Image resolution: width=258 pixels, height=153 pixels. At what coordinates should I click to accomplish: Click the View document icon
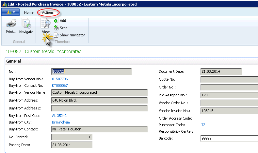[45, 24]
